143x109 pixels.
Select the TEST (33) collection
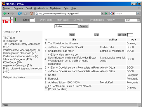pyautogui.click(x=9, y=38)
